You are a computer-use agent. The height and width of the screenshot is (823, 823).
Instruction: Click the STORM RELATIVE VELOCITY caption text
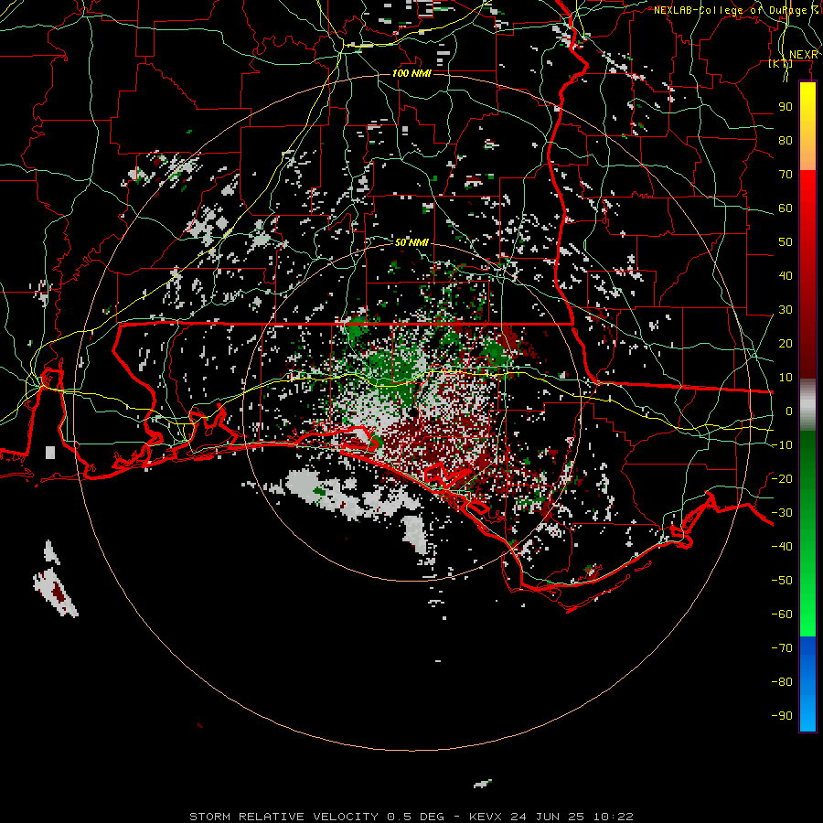point(283,817)
